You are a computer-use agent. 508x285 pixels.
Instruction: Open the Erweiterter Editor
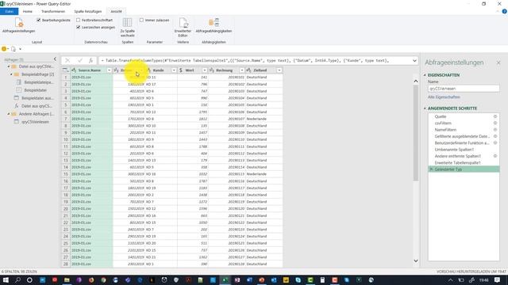point(183,27)
